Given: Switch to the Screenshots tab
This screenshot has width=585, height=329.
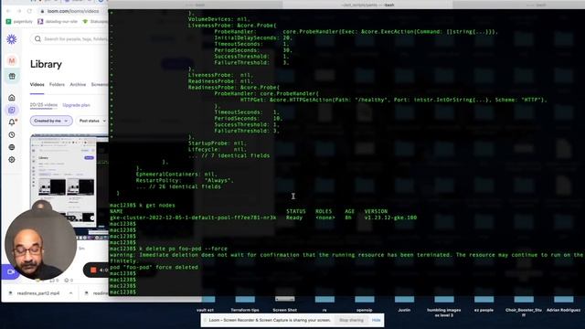Looking at the screenshot, I should tap(100, 85).
